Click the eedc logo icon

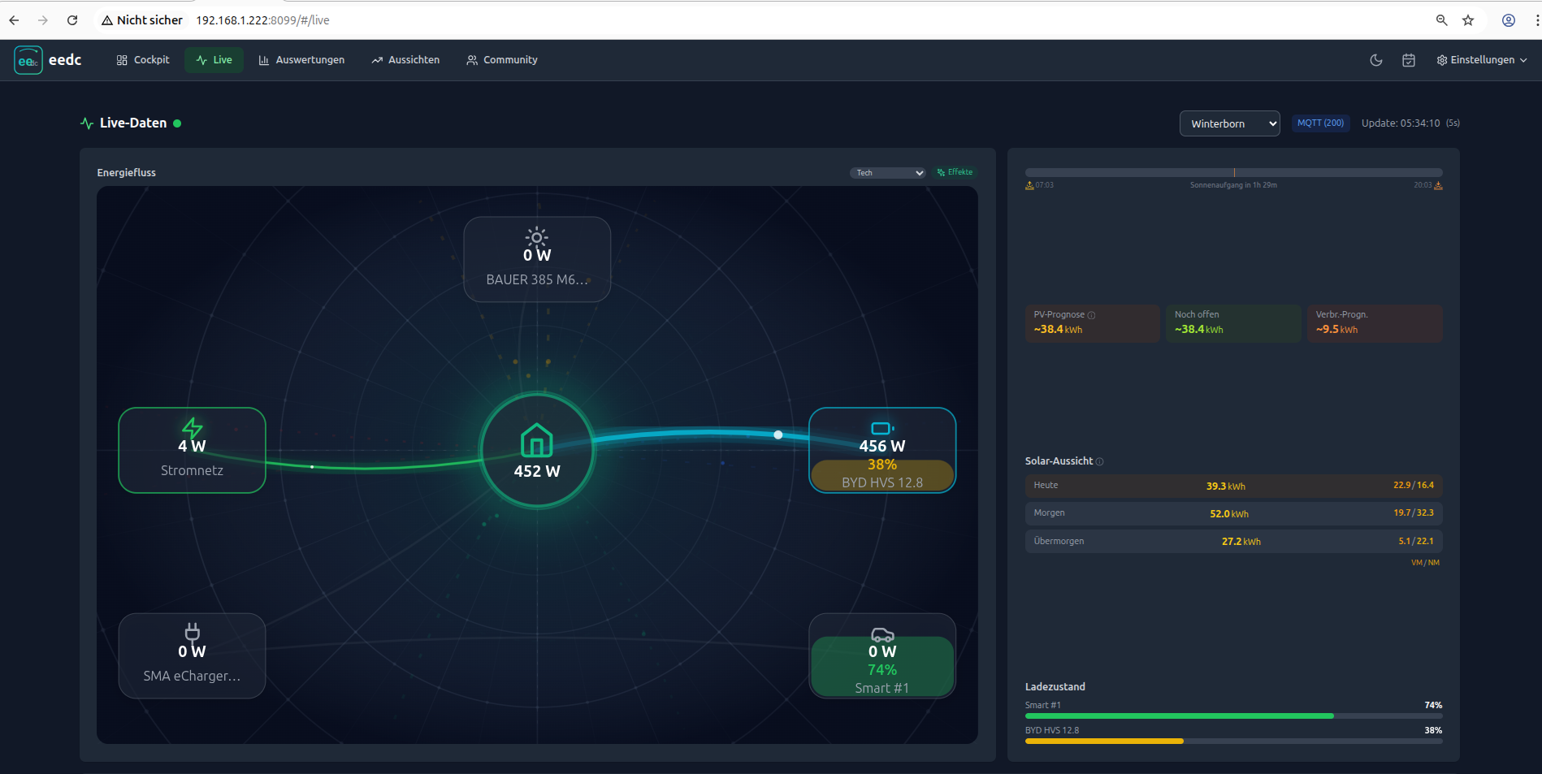coord(28,60)
